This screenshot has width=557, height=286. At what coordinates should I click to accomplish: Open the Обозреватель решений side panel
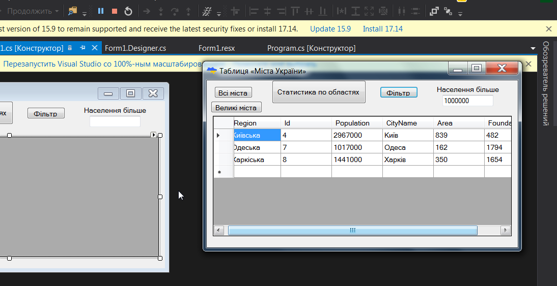tap(546, 83)
